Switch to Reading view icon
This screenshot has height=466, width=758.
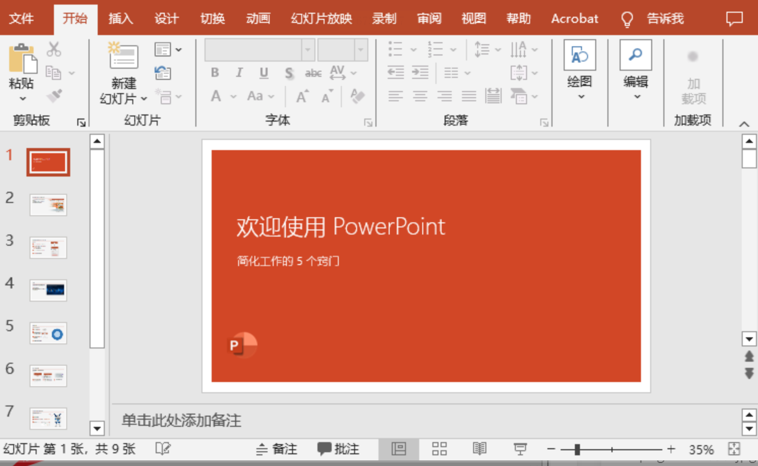point(479,449)
